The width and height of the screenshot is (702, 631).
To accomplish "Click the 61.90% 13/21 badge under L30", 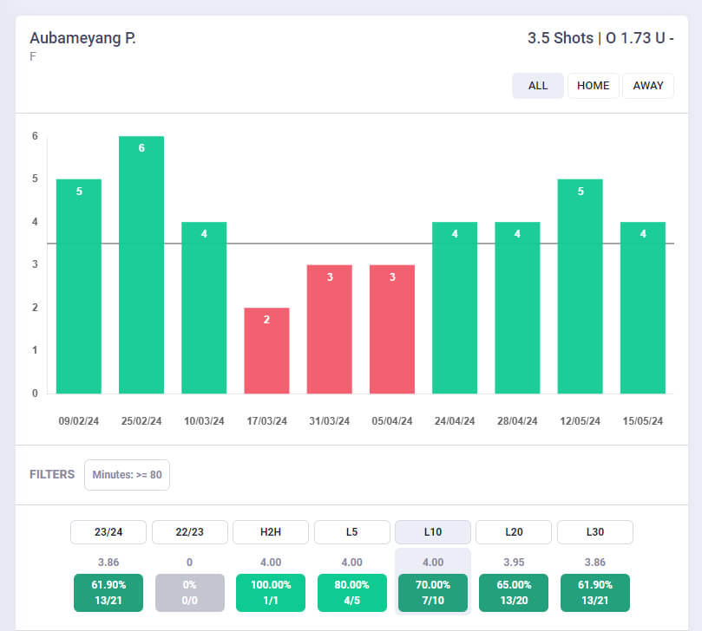I will (595, 593).
